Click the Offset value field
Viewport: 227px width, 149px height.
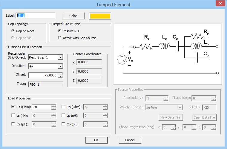[x=43, y=75]
